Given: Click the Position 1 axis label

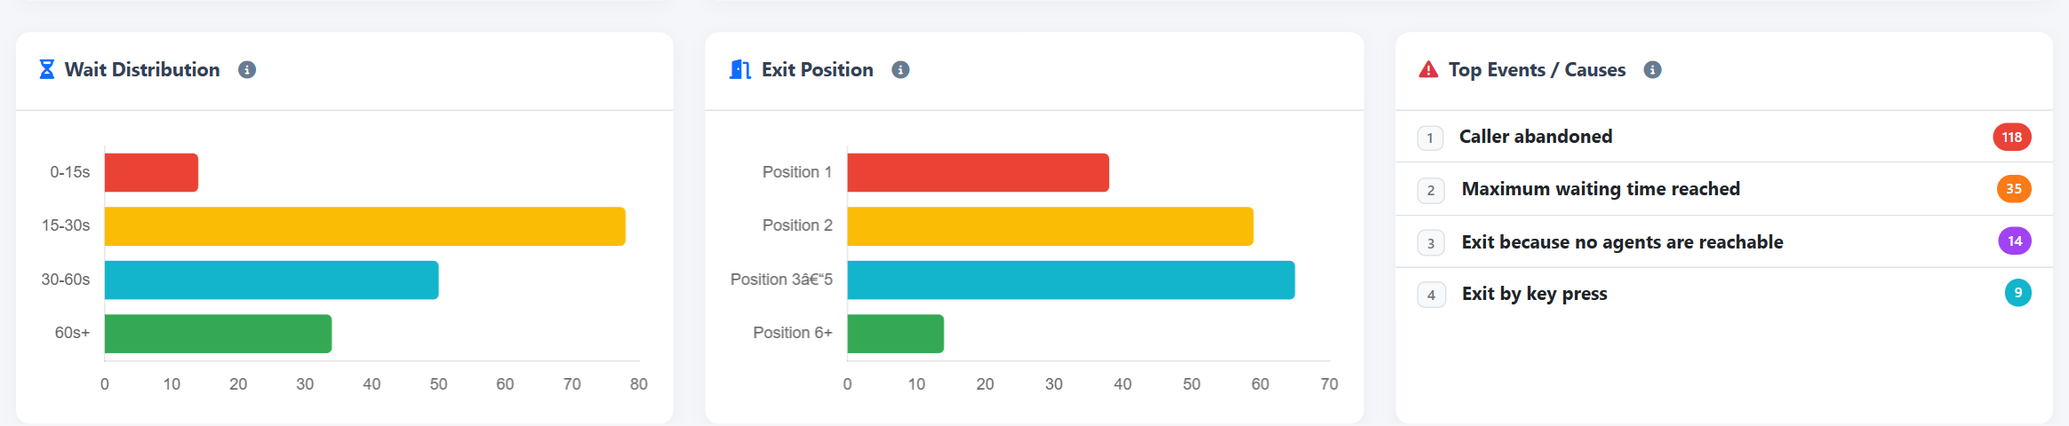Looking at the screenshot, I should click(797, 172).
